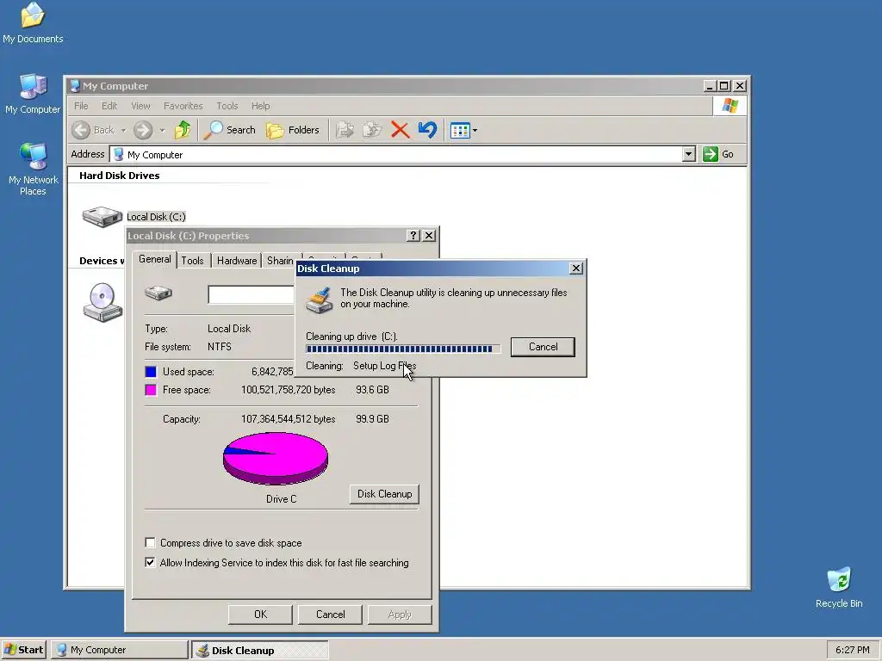This screenshot has width=882, height=661.
Task: Click Cancel in Local Disk Properties
Action: point(330,615)
